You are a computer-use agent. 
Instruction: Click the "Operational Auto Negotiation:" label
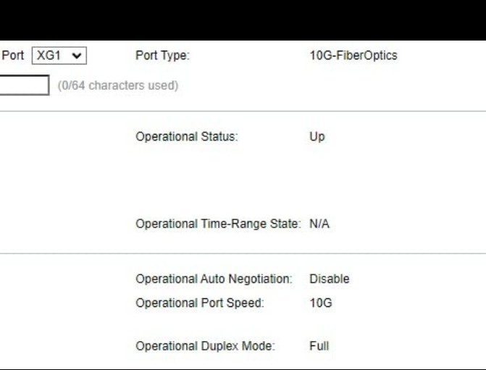(x=214, y=279)
